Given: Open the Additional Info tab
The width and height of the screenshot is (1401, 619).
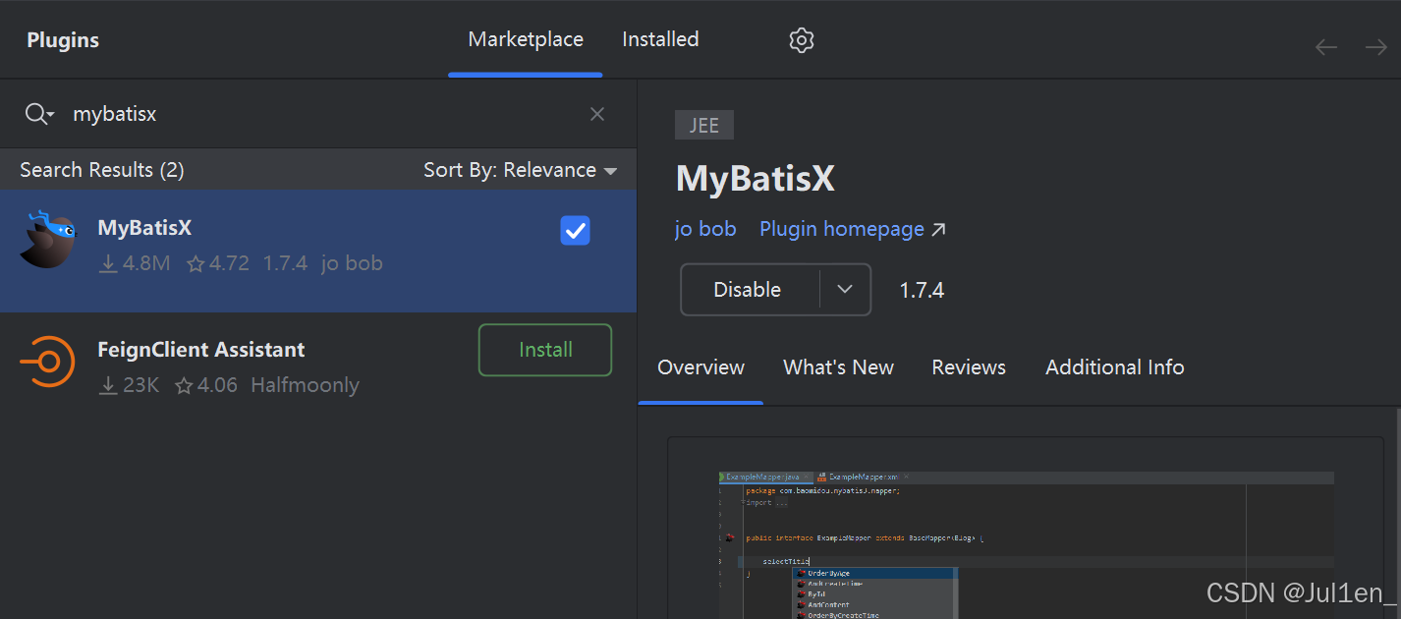Looking at the screenshot, I should [x=1114, y=367].
